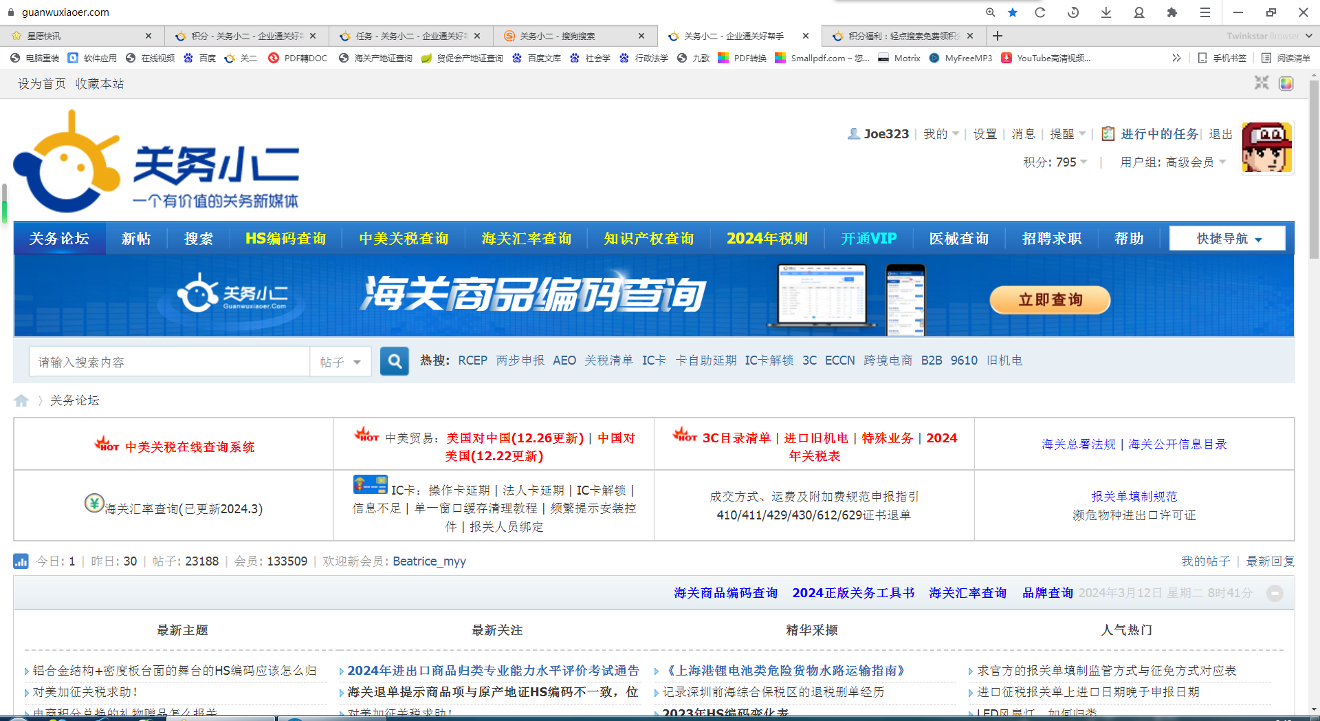Open the 海关汇率查询 navigation item
1320x721 pixels.
click(527, 239)
